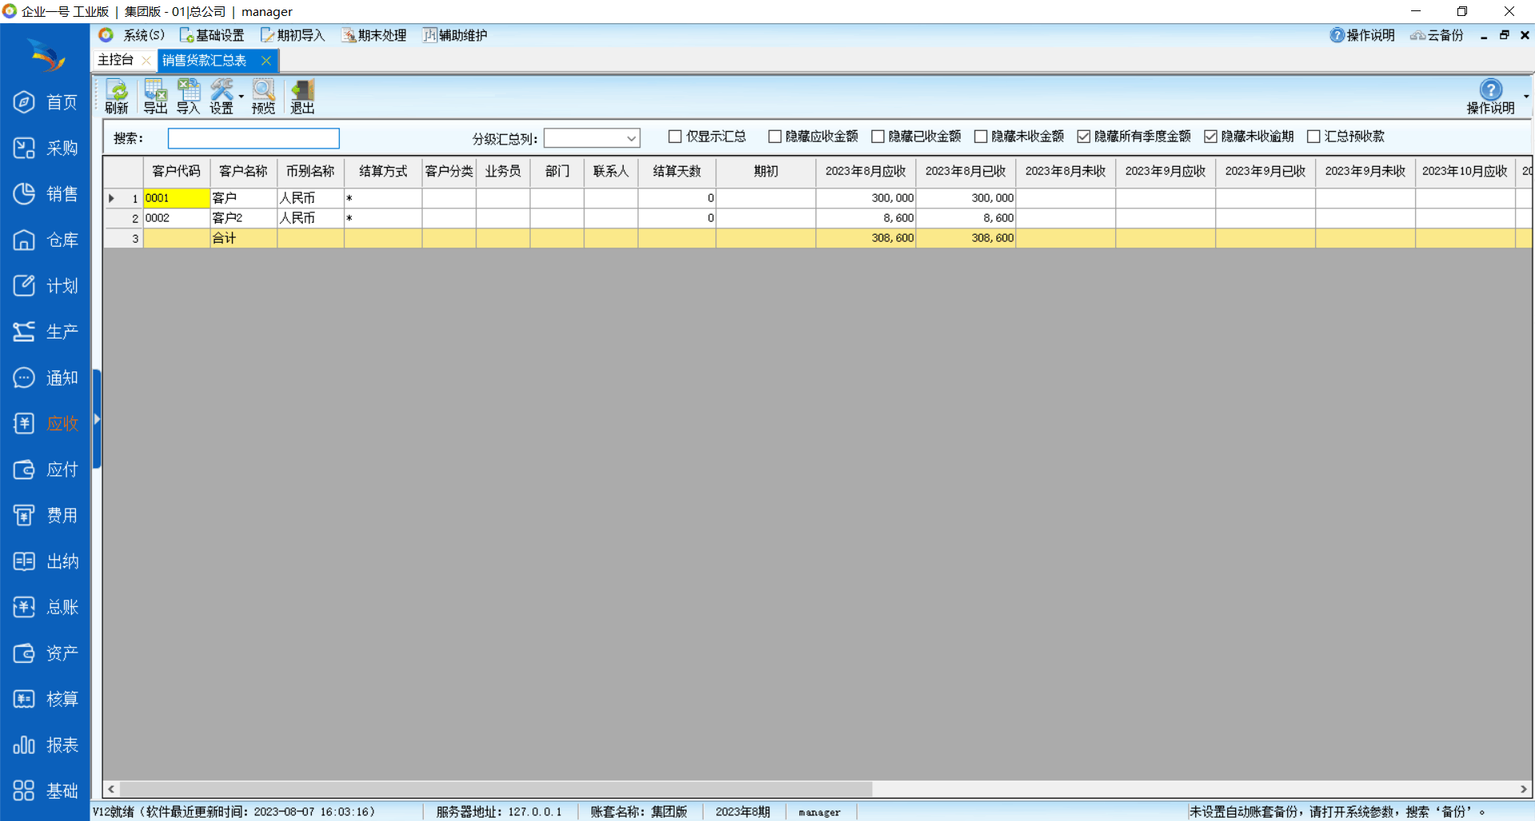The width and height of the screenshot is (1535, 821).
Task: Click the 云备份 cloud backup icon
Action: (1437, 35)
